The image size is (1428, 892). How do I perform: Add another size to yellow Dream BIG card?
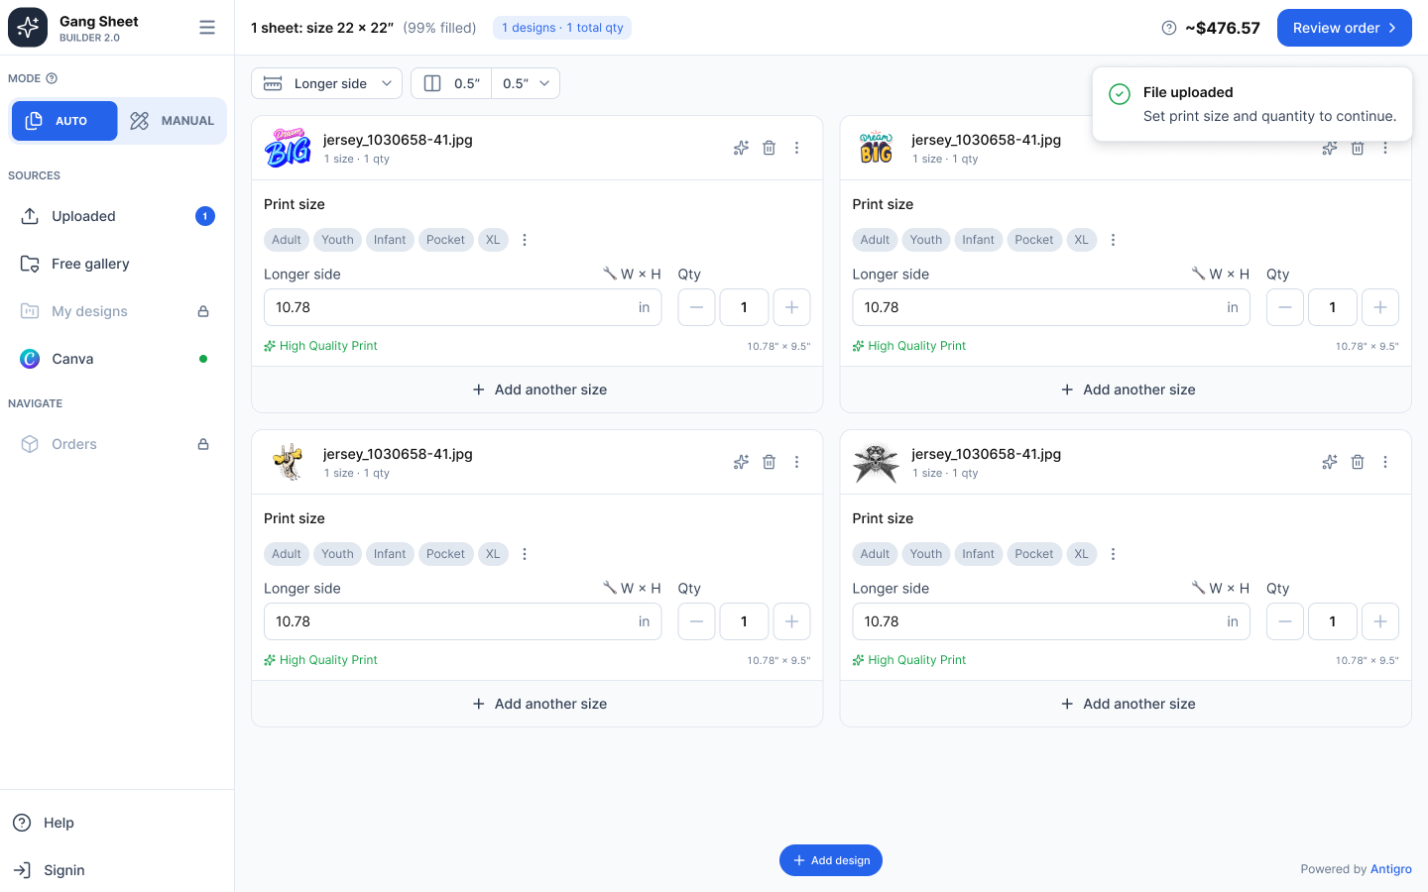tap(1126, 390)
